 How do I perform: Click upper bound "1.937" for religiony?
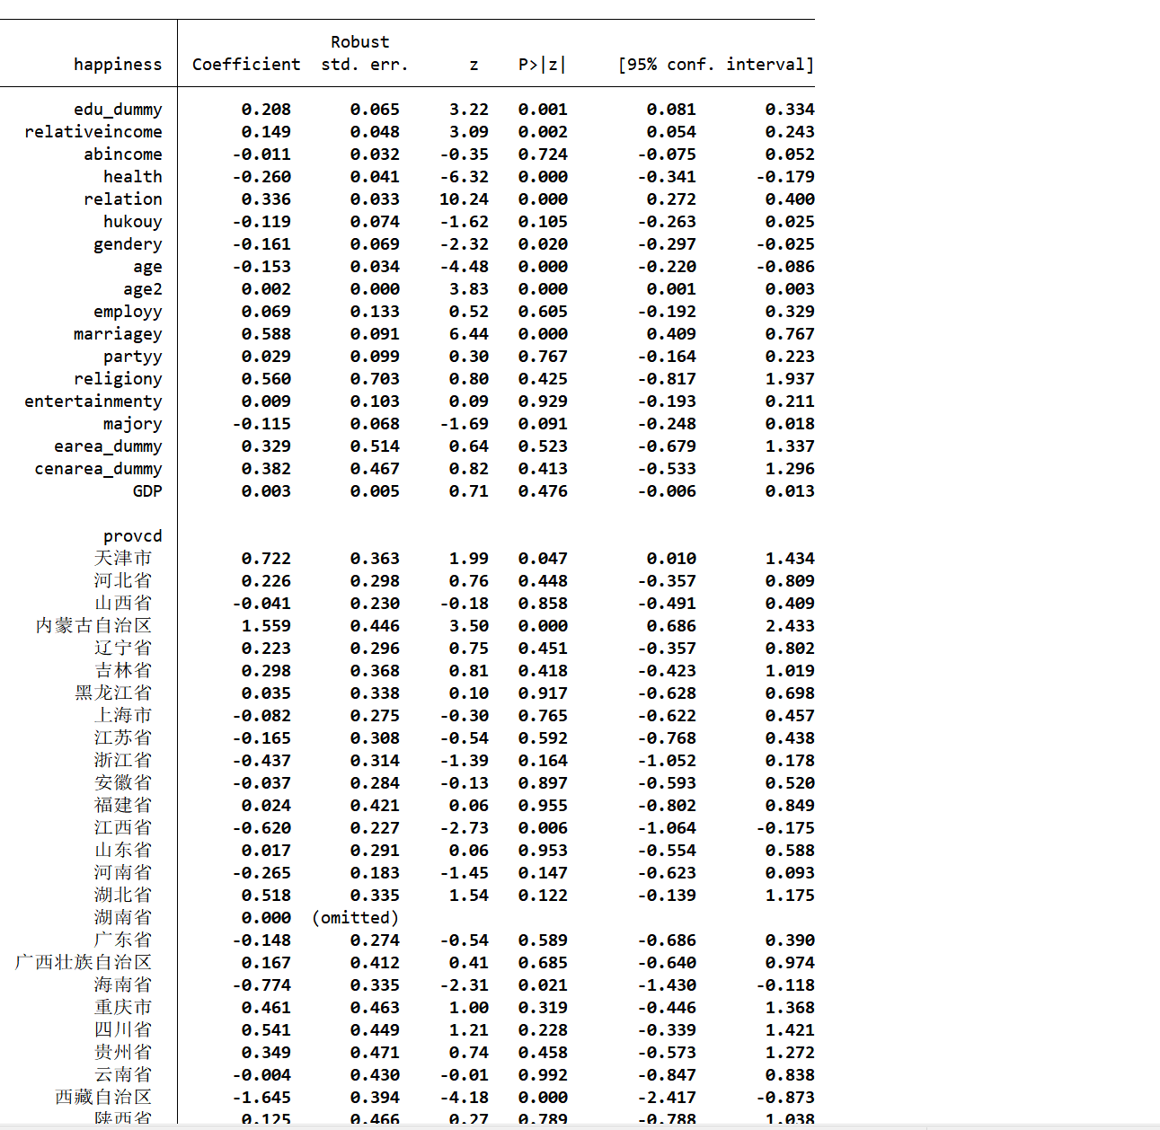[x=790, y=379]
